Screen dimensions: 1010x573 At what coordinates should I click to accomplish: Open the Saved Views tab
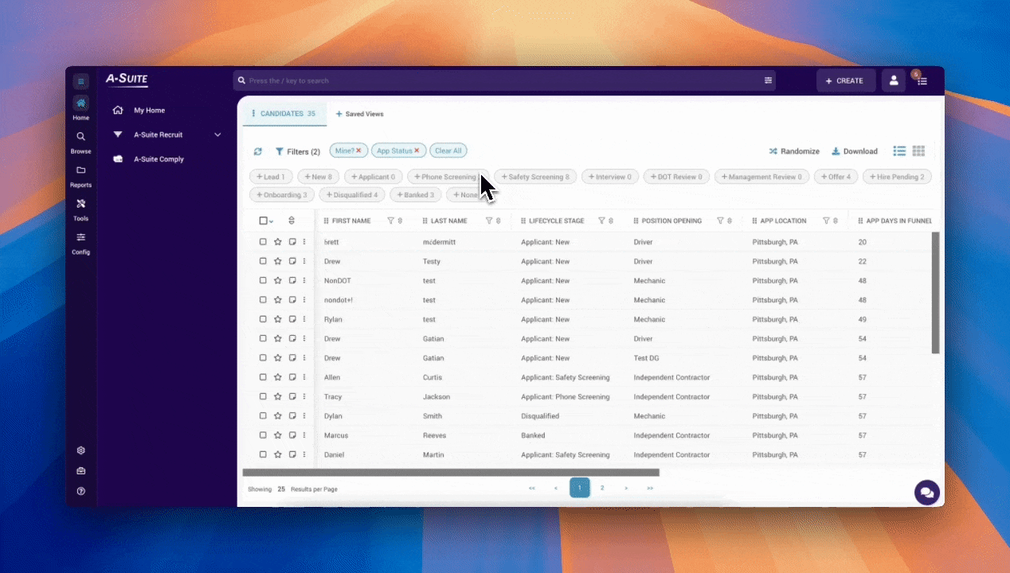pos(359,114)
